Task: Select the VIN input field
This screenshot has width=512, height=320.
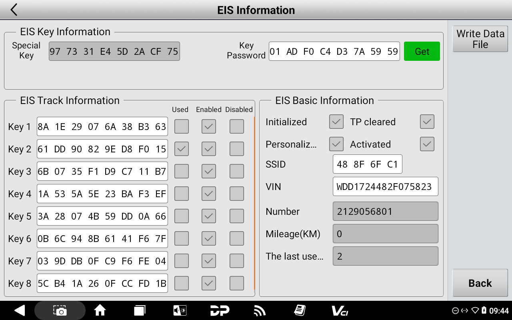Action: (385, 186)
